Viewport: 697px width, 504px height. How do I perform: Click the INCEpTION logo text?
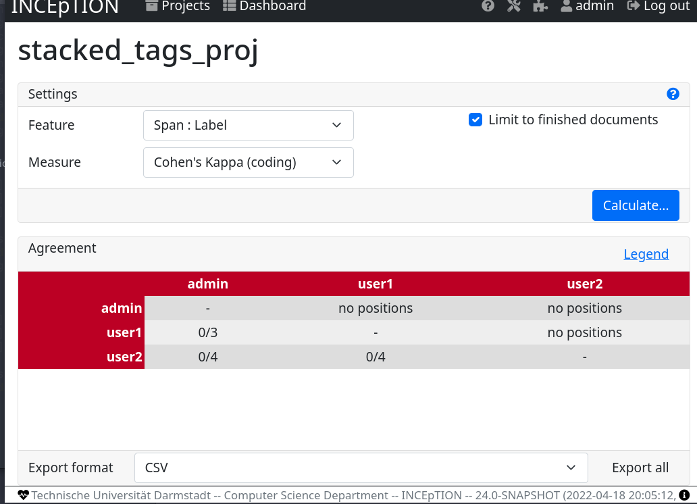[65, 7]
